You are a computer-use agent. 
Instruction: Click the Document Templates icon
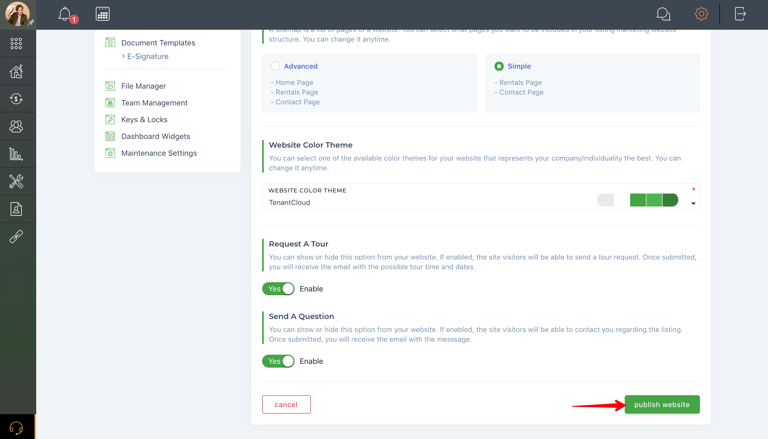[110, 42]
